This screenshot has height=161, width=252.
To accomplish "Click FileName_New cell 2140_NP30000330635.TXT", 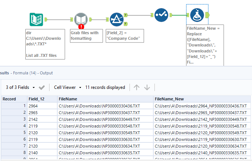I will (202, 153).
